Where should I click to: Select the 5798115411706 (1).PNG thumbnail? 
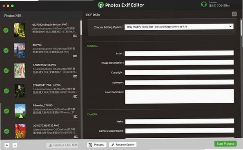point(20,91)
